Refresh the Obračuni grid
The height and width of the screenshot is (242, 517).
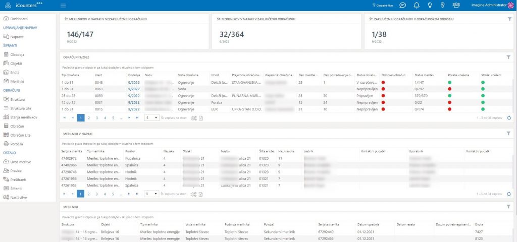(509, 117)
